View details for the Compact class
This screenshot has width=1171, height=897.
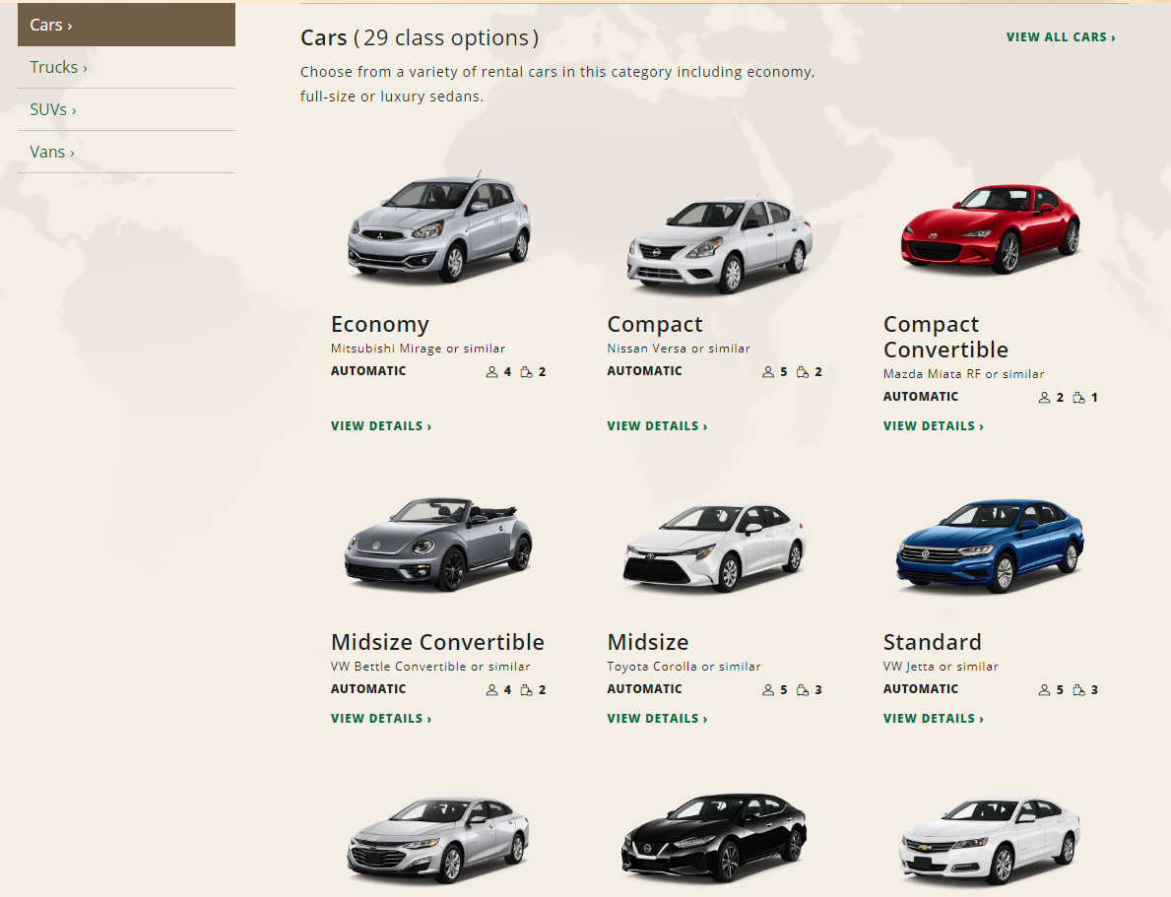657,426
